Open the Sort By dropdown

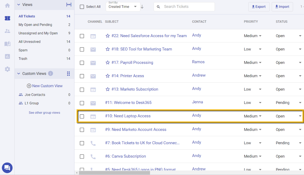123,7
